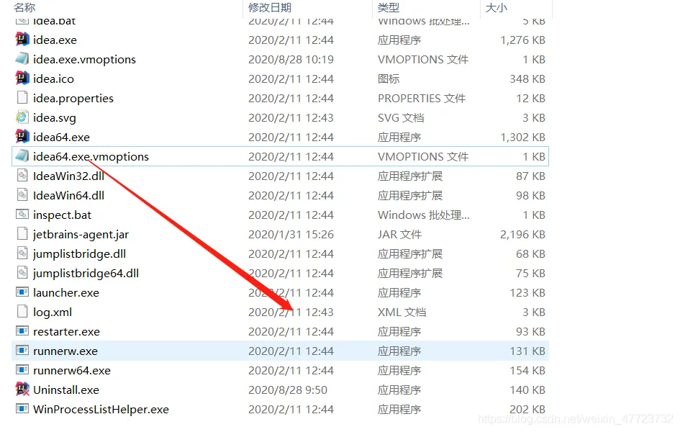
Task: Click the idea.svg browser icon
Action: coord(22,117)
